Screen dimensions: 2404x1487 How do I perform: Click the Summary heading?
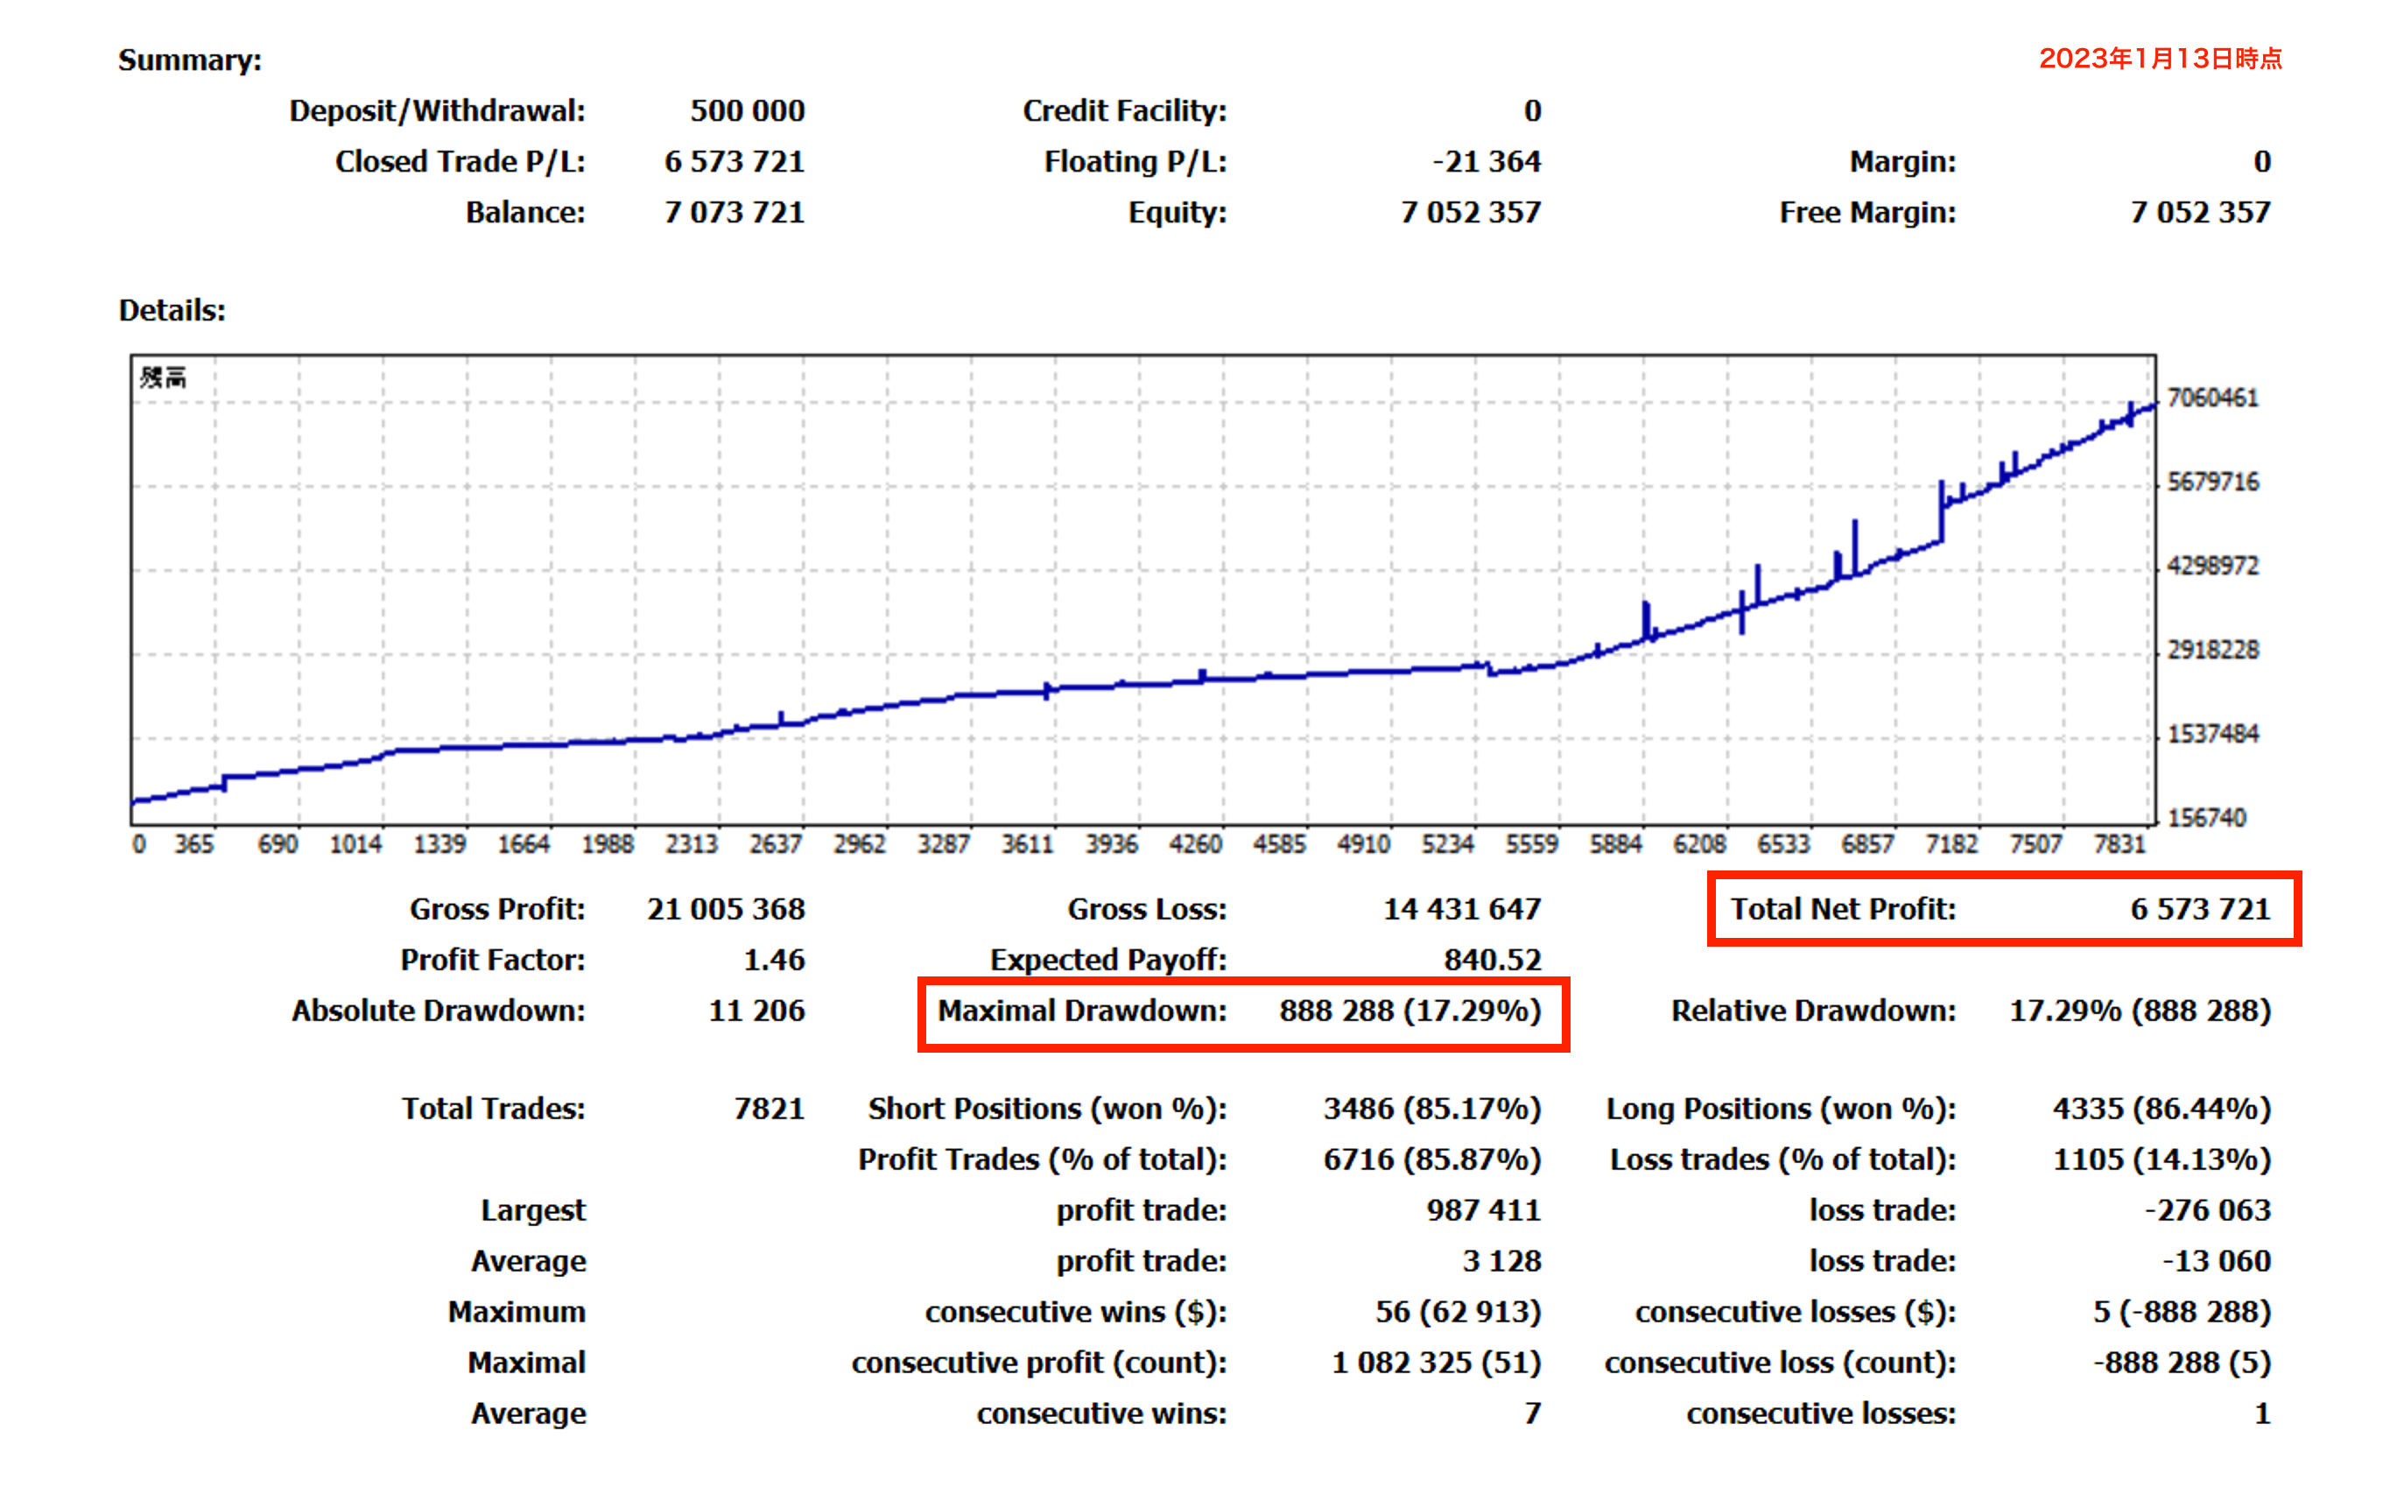pyautogui.click(x=190, y=60)
